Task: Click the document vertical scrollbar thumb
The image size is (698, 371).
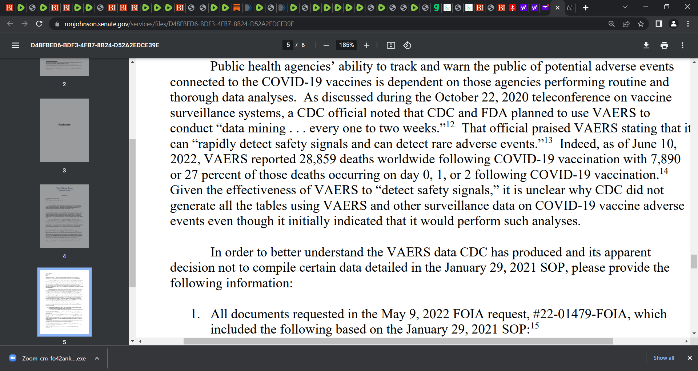Action: click(694, 262)
